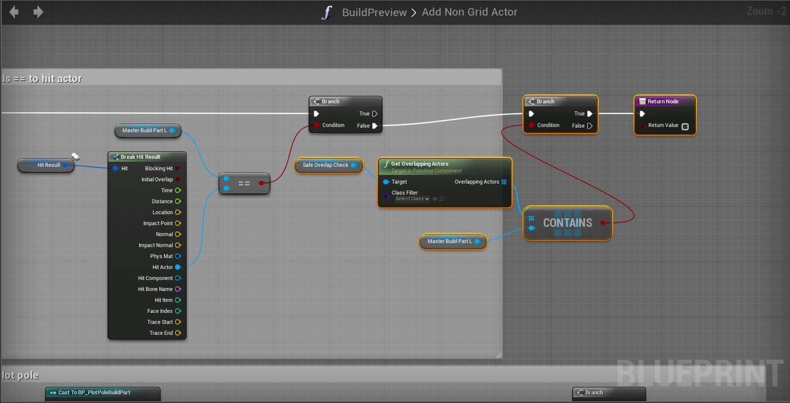Click BuildPreview in the breadcrumb
Image resolution: width=790 pixels, height=403 pixels.
pyautogui.click(x=374, y=12)
